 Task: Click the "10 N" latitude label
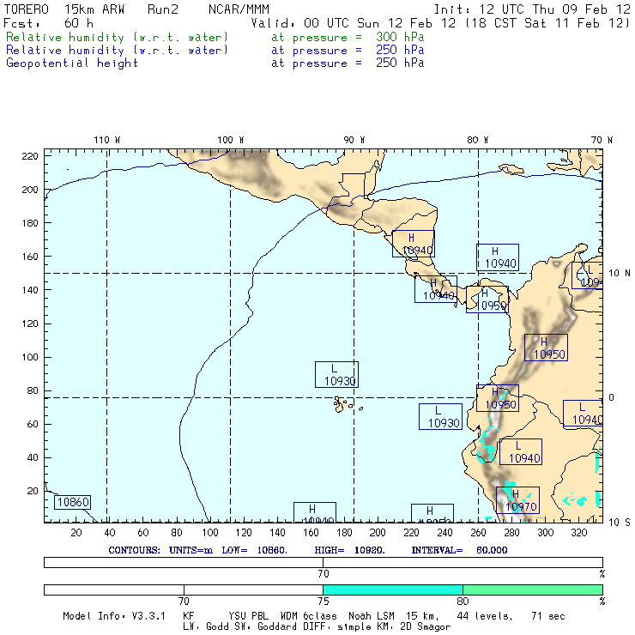pos(620,274)
